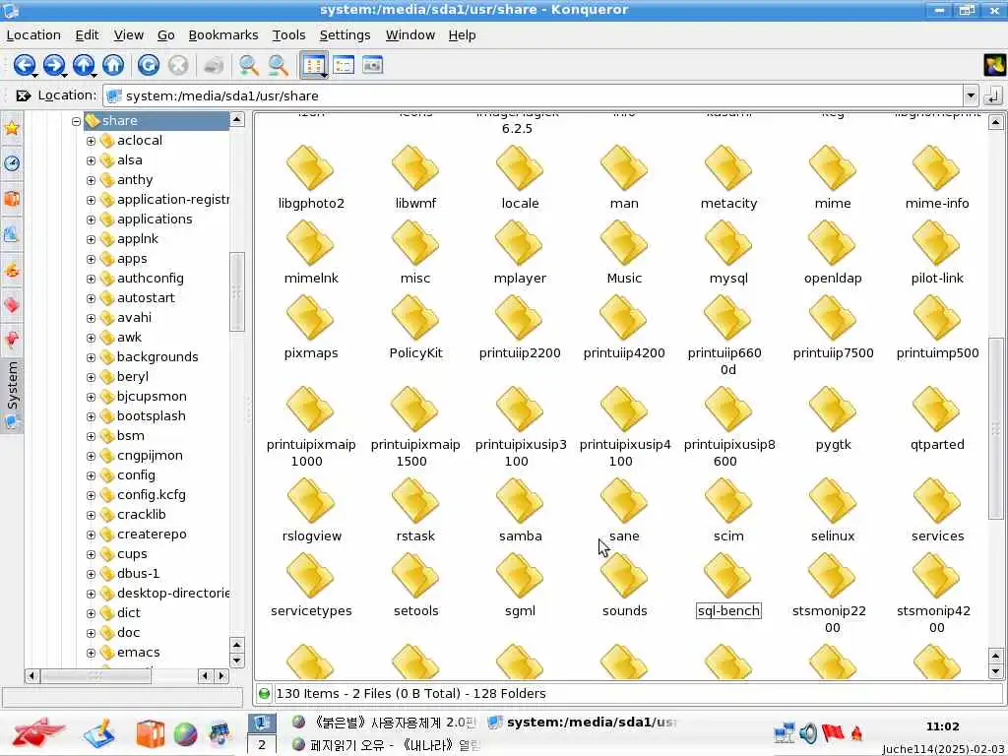The image size is (1008, 756).
Task: Expand the doc tree node
Action: (91, 633)
